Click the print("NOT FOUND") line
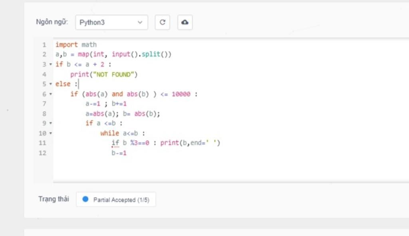The height and width of the screenshot is (236, 409). [x=104, y=75]
